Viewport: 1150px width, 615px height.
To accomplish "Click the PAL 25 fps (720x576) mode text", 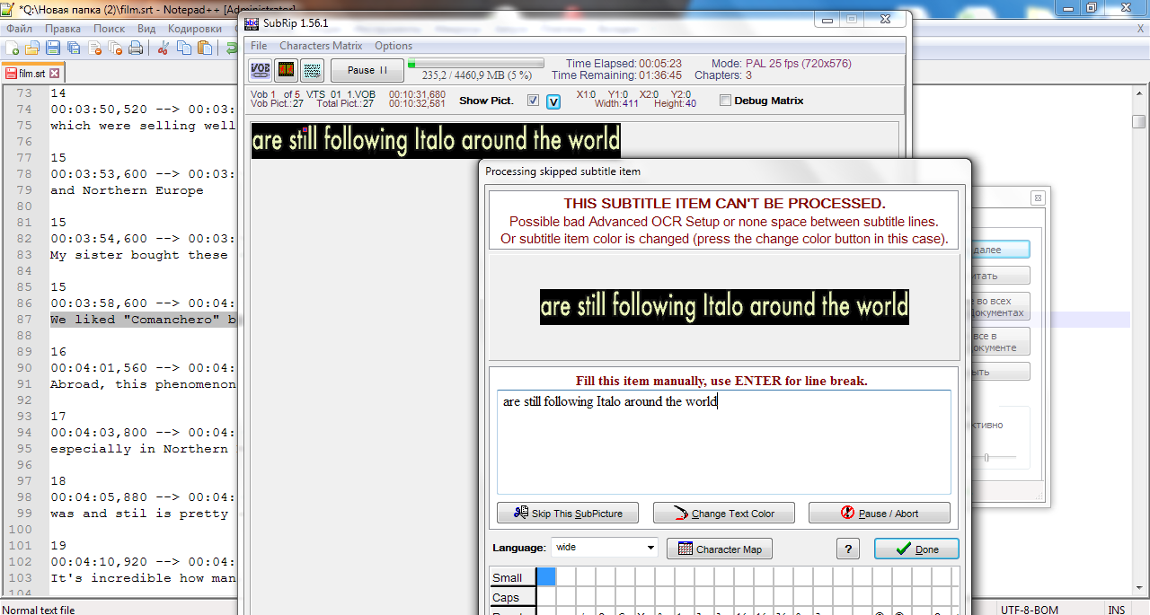I will (x=782, y=64).
